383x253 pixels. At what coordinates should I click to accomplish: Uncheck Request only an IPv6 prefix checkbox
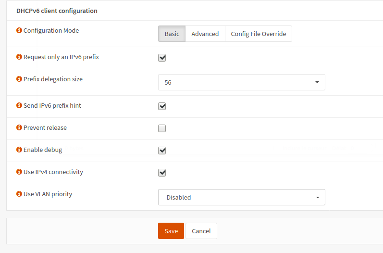click(162, 58)
